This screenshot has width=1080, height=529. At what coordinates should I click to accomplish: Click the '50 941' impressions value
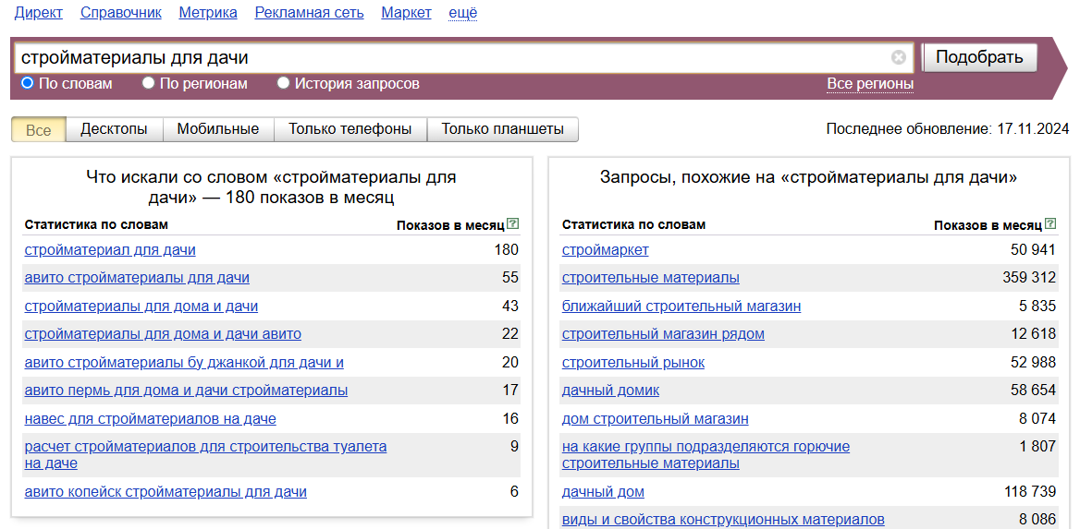1033,250
